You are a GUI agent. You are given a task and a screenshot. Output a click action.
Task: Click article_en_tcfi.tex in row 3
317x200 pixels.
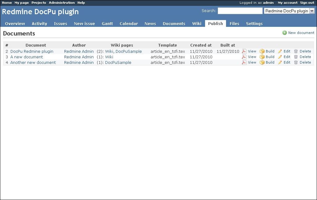pyautogui.click(x=168, y=57)
